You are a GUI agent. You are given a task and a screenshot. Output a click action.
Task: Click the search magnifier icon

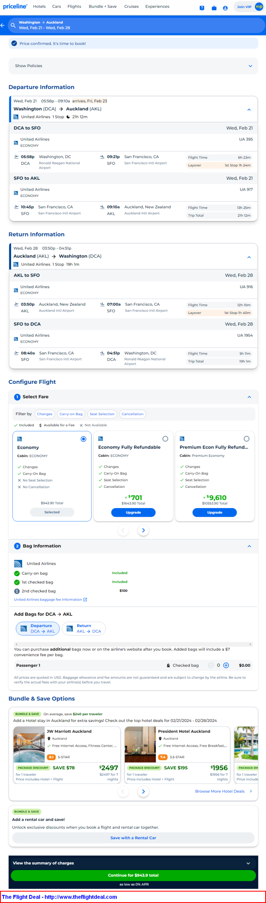(13, 25)
